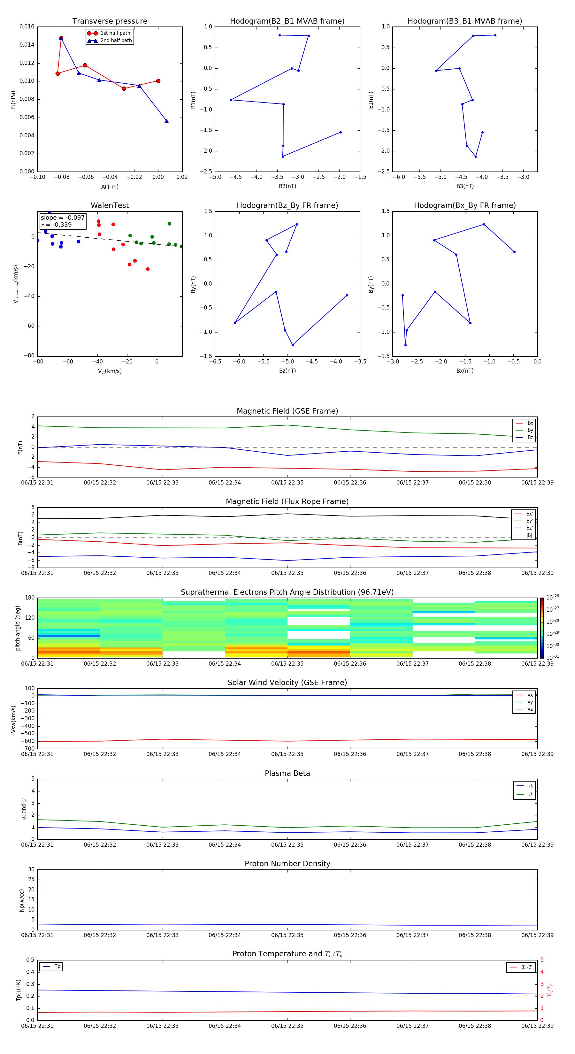Select the "r = -0.339" correlation annotation
This screenshot has height=1054, width=575.
[57, 225]
